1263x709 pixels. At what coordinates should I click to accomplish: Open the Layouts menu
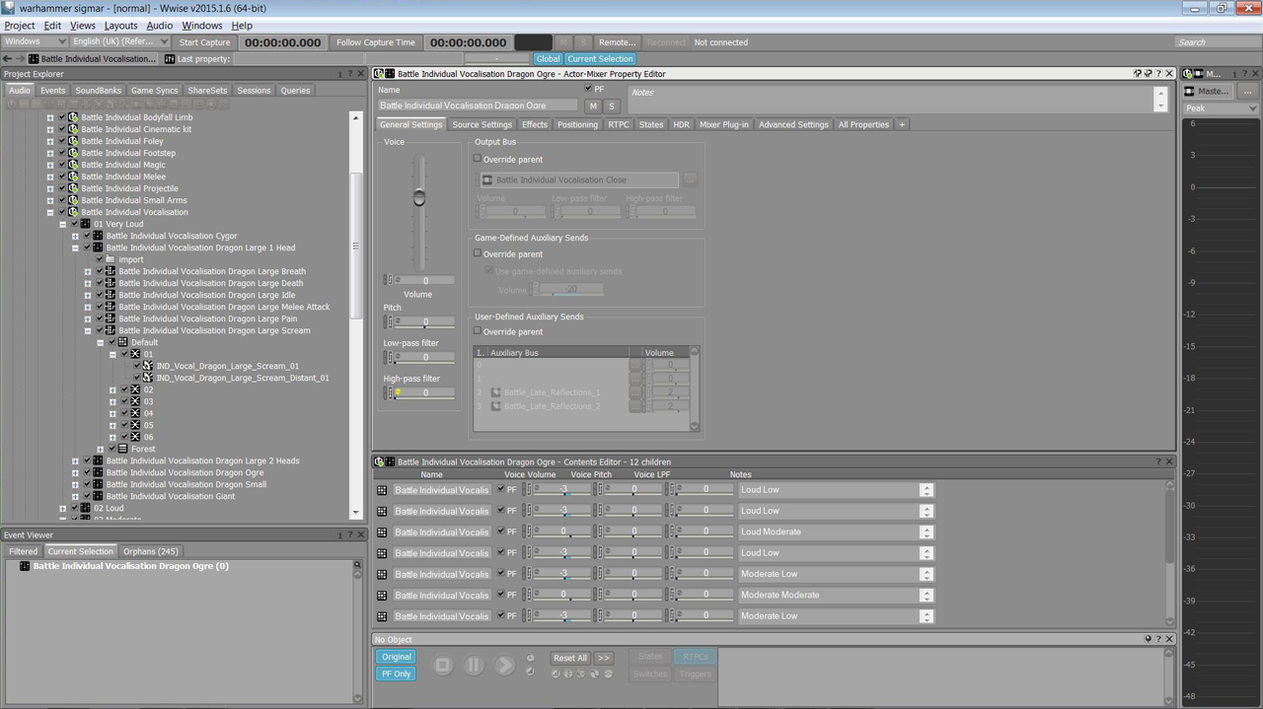point(120,26)
